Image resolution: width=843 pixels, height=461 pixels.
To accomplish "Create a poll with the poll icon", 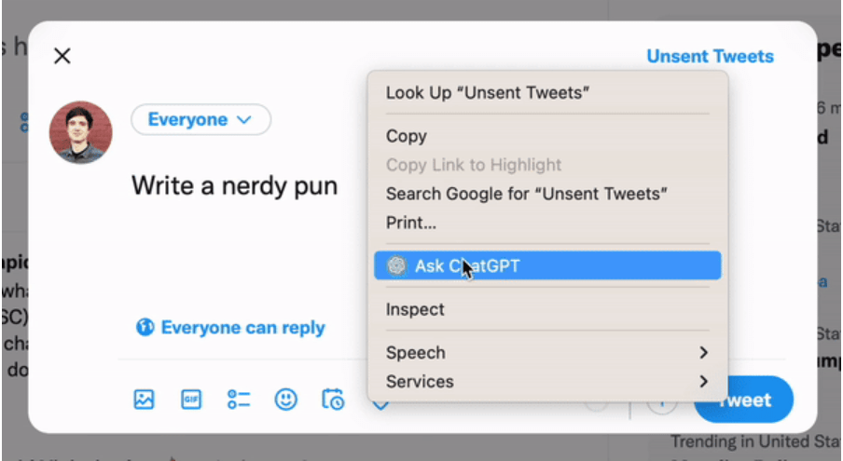I will click(238, 400).
